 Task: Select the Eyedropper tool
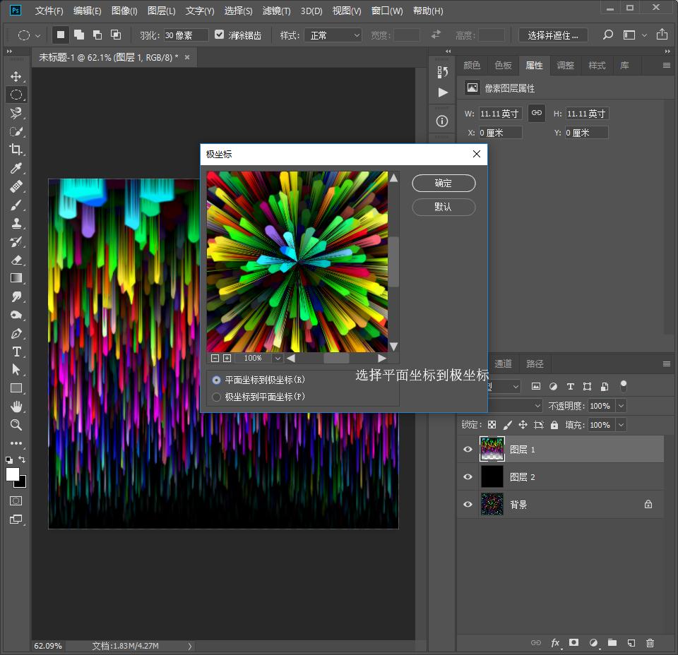16,168
